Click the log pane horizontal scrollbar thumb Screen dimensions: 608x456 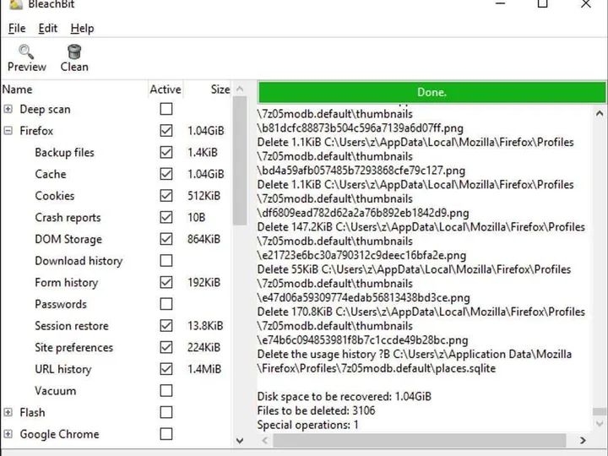tap(420, 441)
